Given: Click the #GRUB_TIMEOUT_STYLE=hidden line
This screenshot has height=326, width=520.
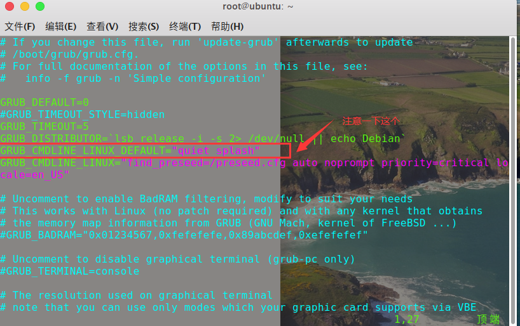Looking at the screenshot, I should [x=82, y=115].
